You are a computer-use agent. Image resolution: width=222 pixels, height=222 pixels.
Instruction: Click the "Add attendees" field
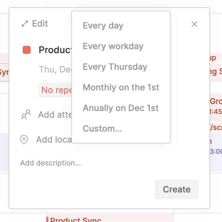click(55, 115)
